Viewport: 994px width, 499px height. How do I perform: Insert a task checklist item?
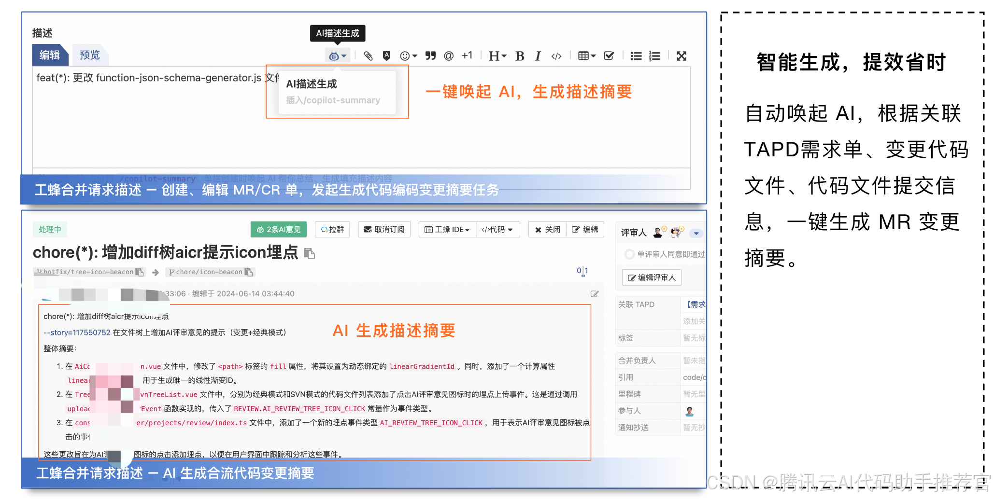pyautogui.click(x=609, y=56)
